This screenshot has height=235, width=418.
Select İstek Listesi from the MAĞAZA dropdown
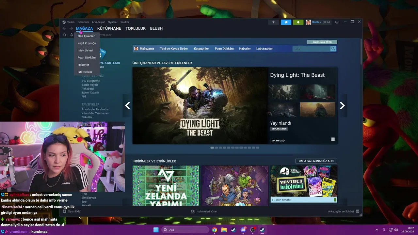tap(86, 50)
